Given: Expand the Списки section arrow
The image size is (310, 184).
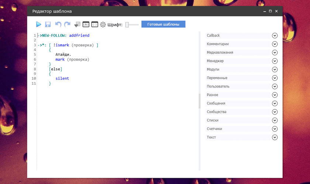Looking at the screenshot, I should click(275, 120).
